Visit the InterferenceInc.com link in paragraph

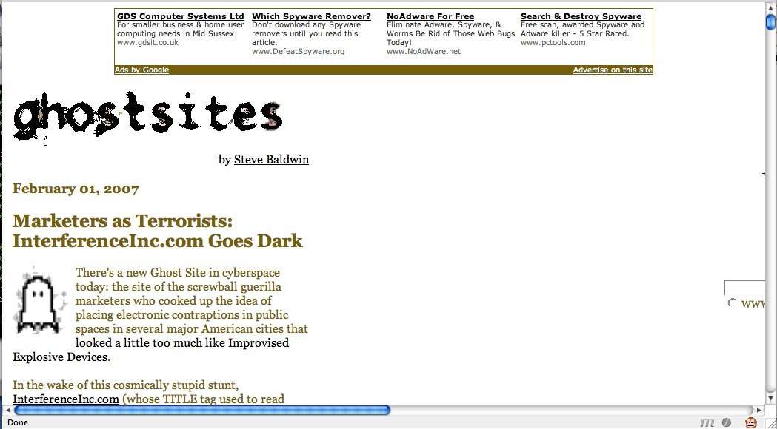[66, 399]
